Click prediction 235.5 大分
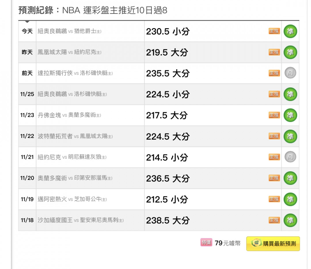 click(168, 74)
